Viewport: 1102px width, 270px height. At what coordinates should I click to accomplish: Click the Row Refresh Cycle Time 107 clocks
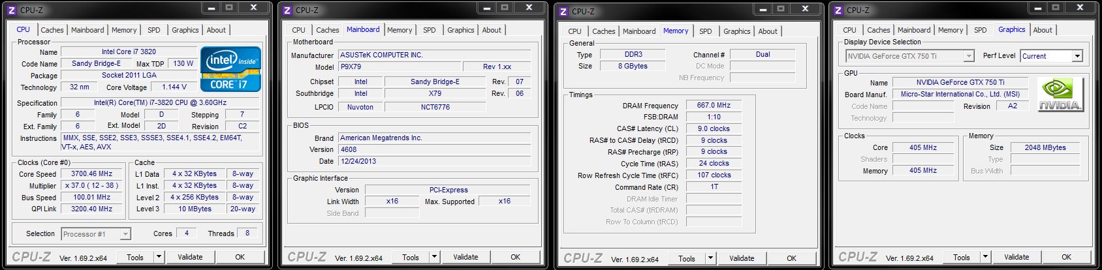point(714,175)
